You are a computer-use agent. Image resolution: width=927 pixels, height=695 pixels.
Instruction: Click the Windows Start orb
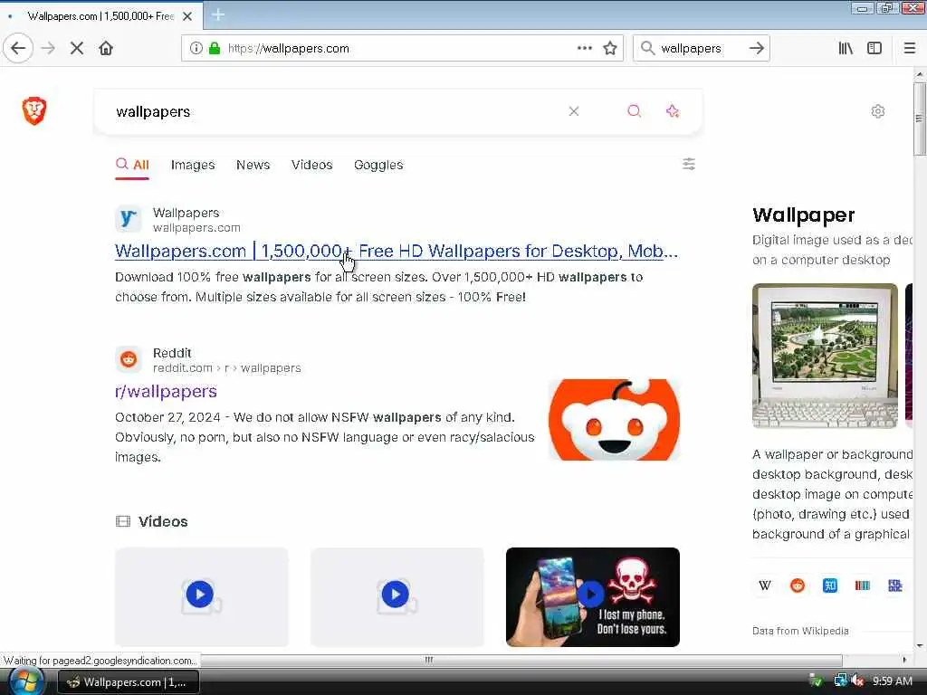coord(24,681)
